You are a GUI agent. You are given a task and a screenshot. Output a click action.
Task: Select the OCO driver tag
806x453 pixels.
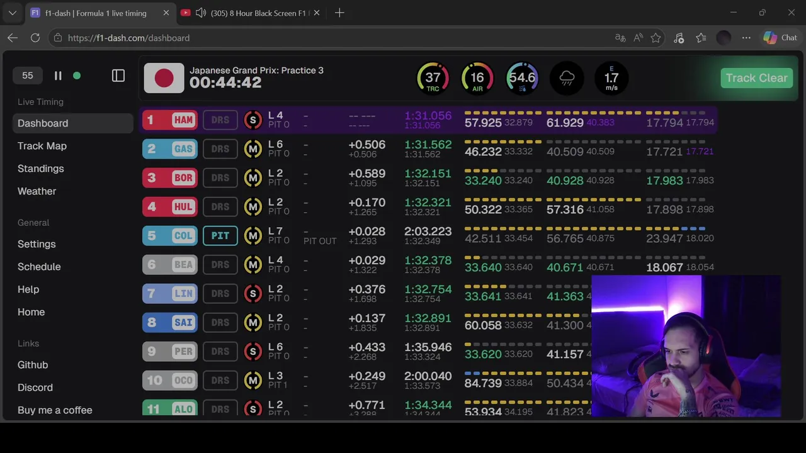(x=170, y=380)
